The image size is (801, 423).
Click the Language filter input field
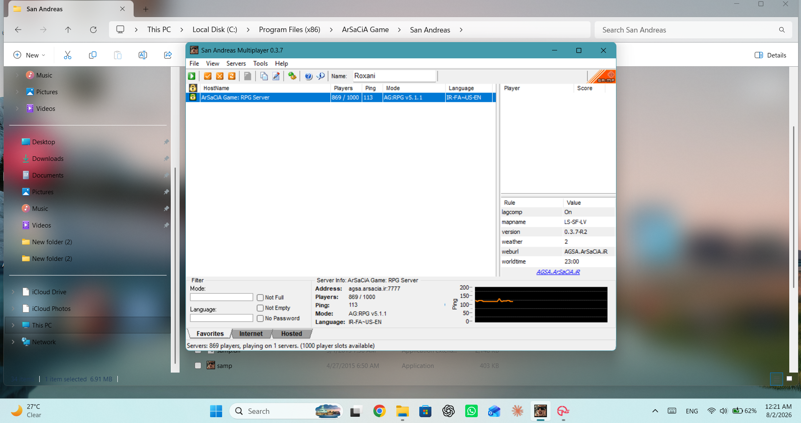tap(221, 318)
